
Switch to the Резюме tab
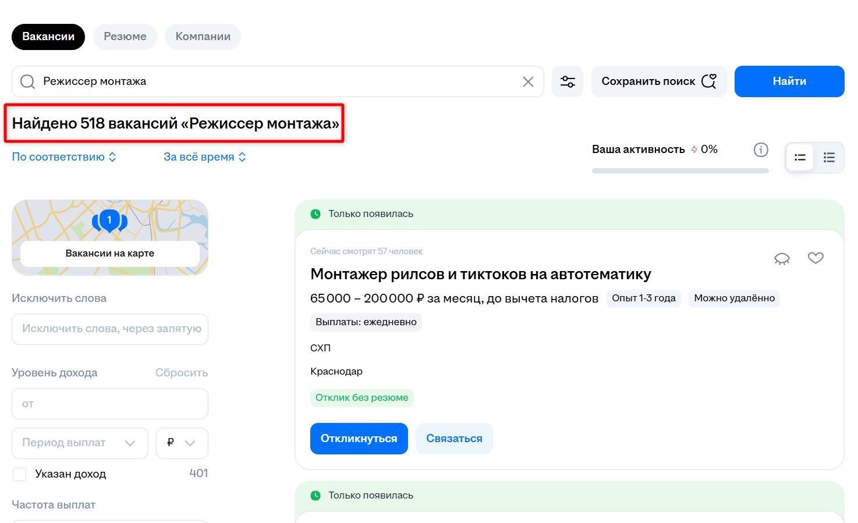[x=125, y=37]
